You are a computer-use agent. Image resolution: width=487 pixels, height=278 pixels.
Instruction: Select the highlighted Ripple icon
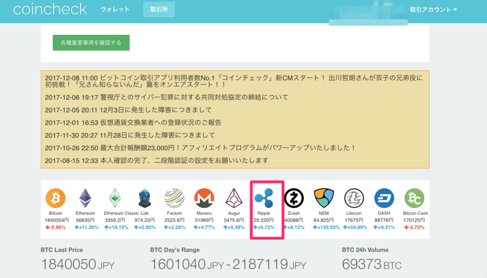coord(264,198)
